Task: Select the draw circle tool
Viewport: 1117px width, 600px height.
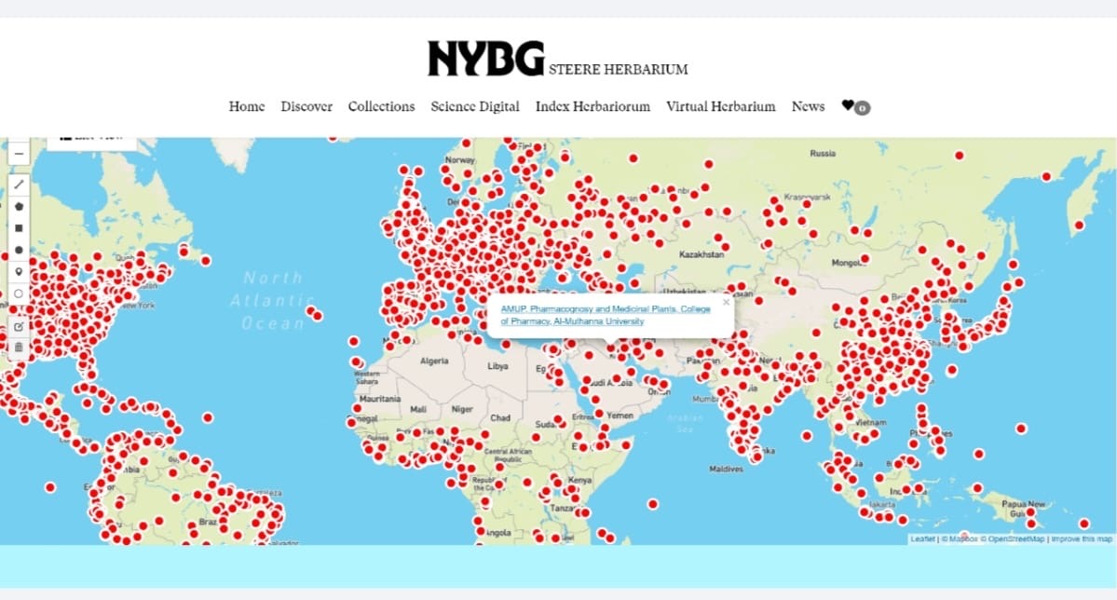Action: [x=19, y=250]
